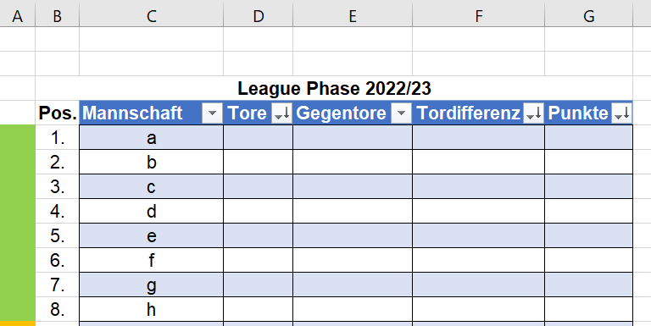The height and width of the screenshot is (326, 651).
Task: Open the Punkte sorted filter button
Action: point(621,113)
